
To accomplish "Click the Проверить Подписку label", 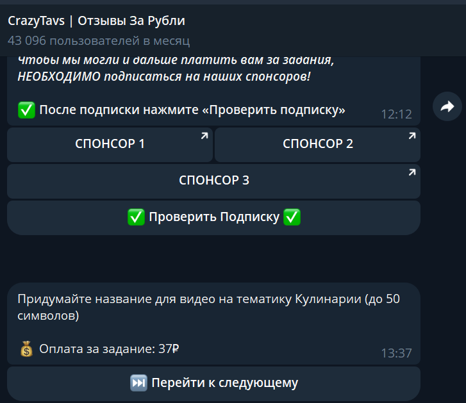I will 214,217.
